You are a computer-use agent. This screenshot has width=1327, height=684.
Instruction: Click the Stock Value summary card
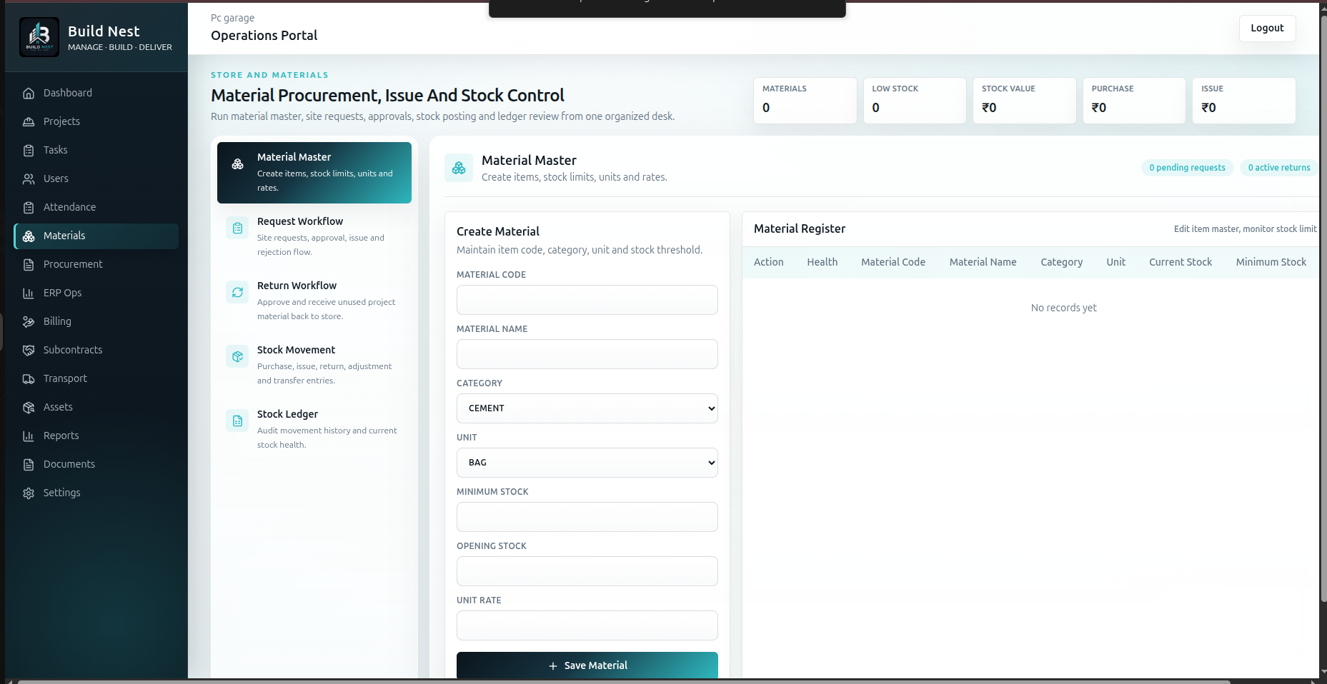pyautogui.click(x=1025, y=101)
